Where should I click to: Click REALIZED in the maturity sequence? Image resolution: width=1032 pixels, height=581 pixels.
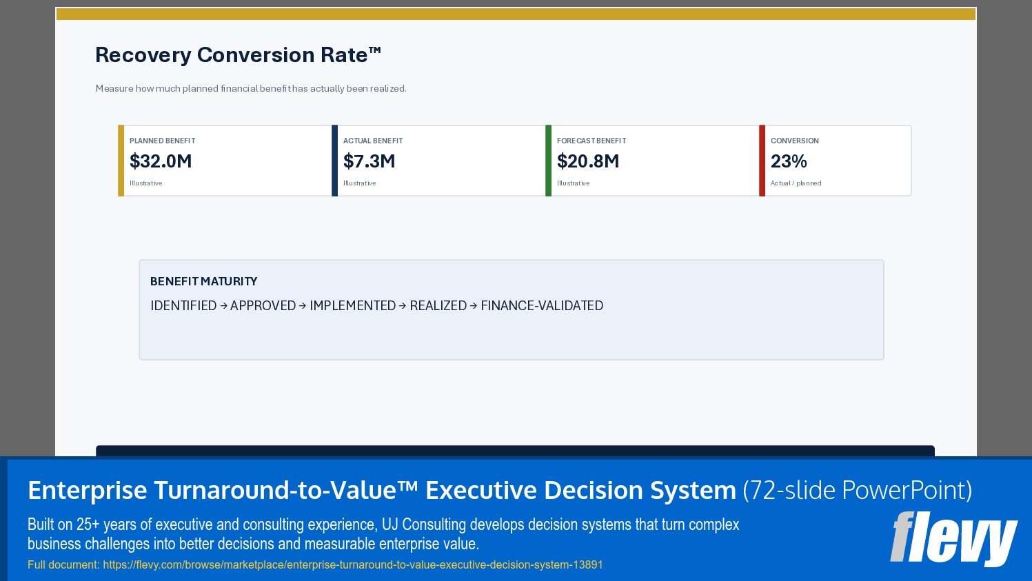(438, 305)
